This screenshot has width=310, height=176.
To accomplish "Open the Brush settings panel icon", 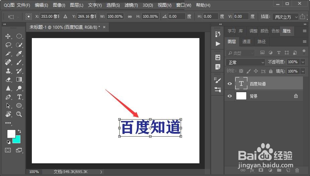I will click(x=218, y=80).
